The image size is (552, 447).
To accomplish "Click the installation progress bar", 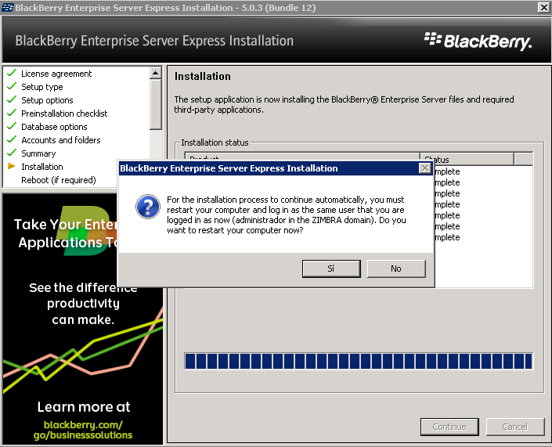I will tap(359, 362).
